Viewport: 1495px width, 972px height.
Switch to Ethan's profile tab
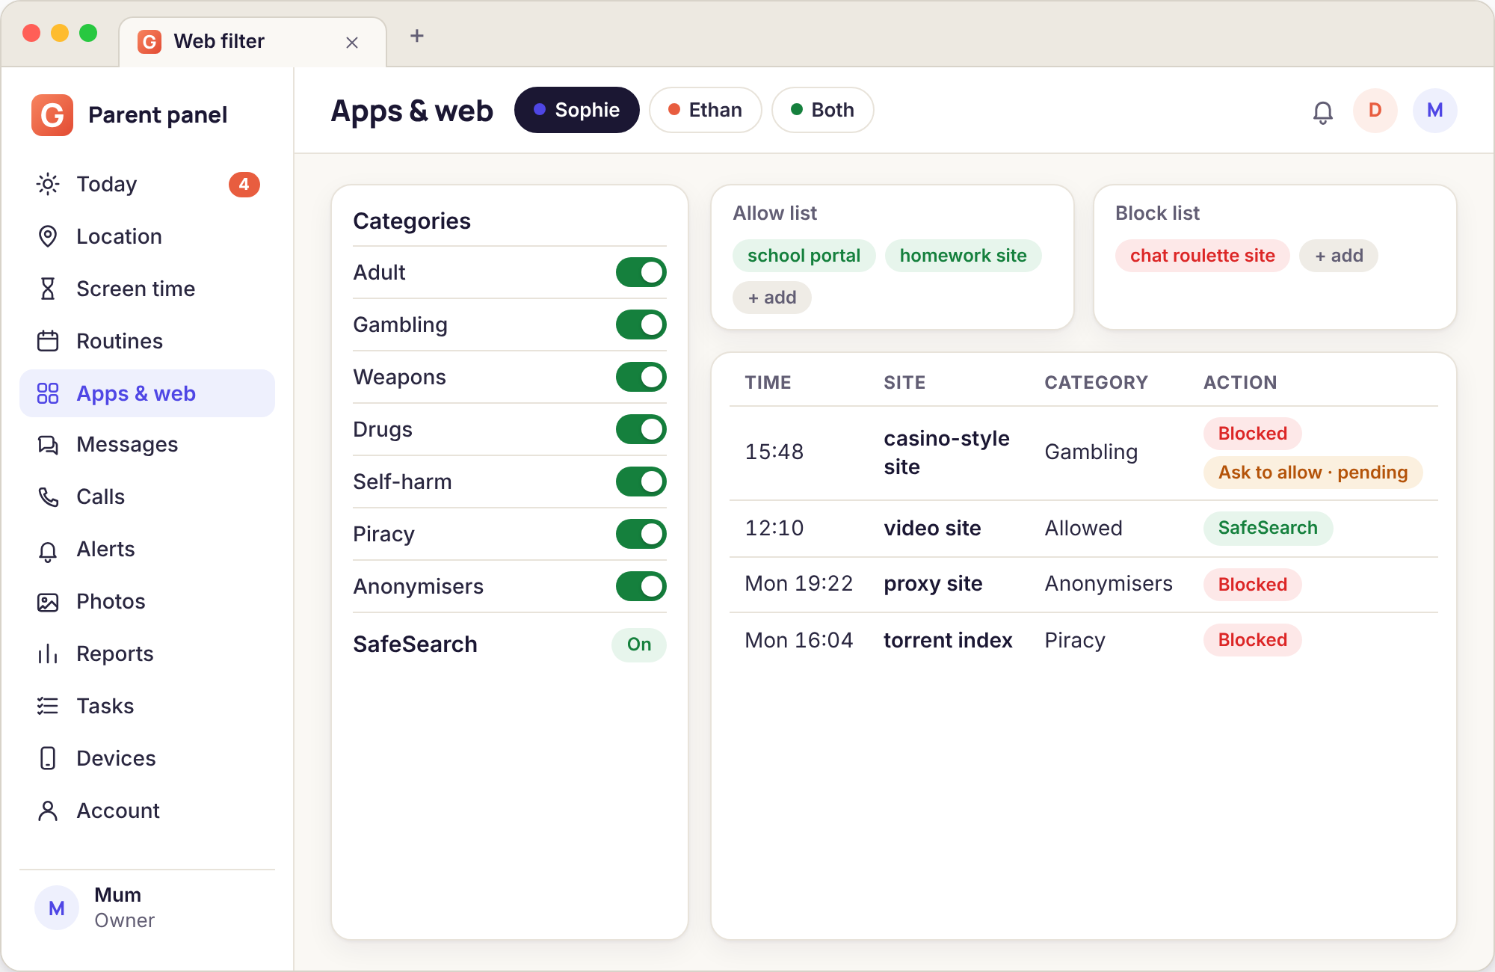[706, 110]
